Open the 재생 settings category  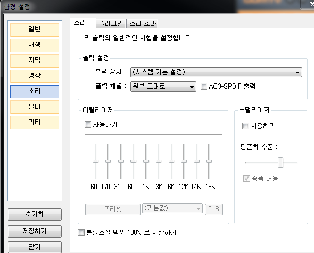(35, 45)
